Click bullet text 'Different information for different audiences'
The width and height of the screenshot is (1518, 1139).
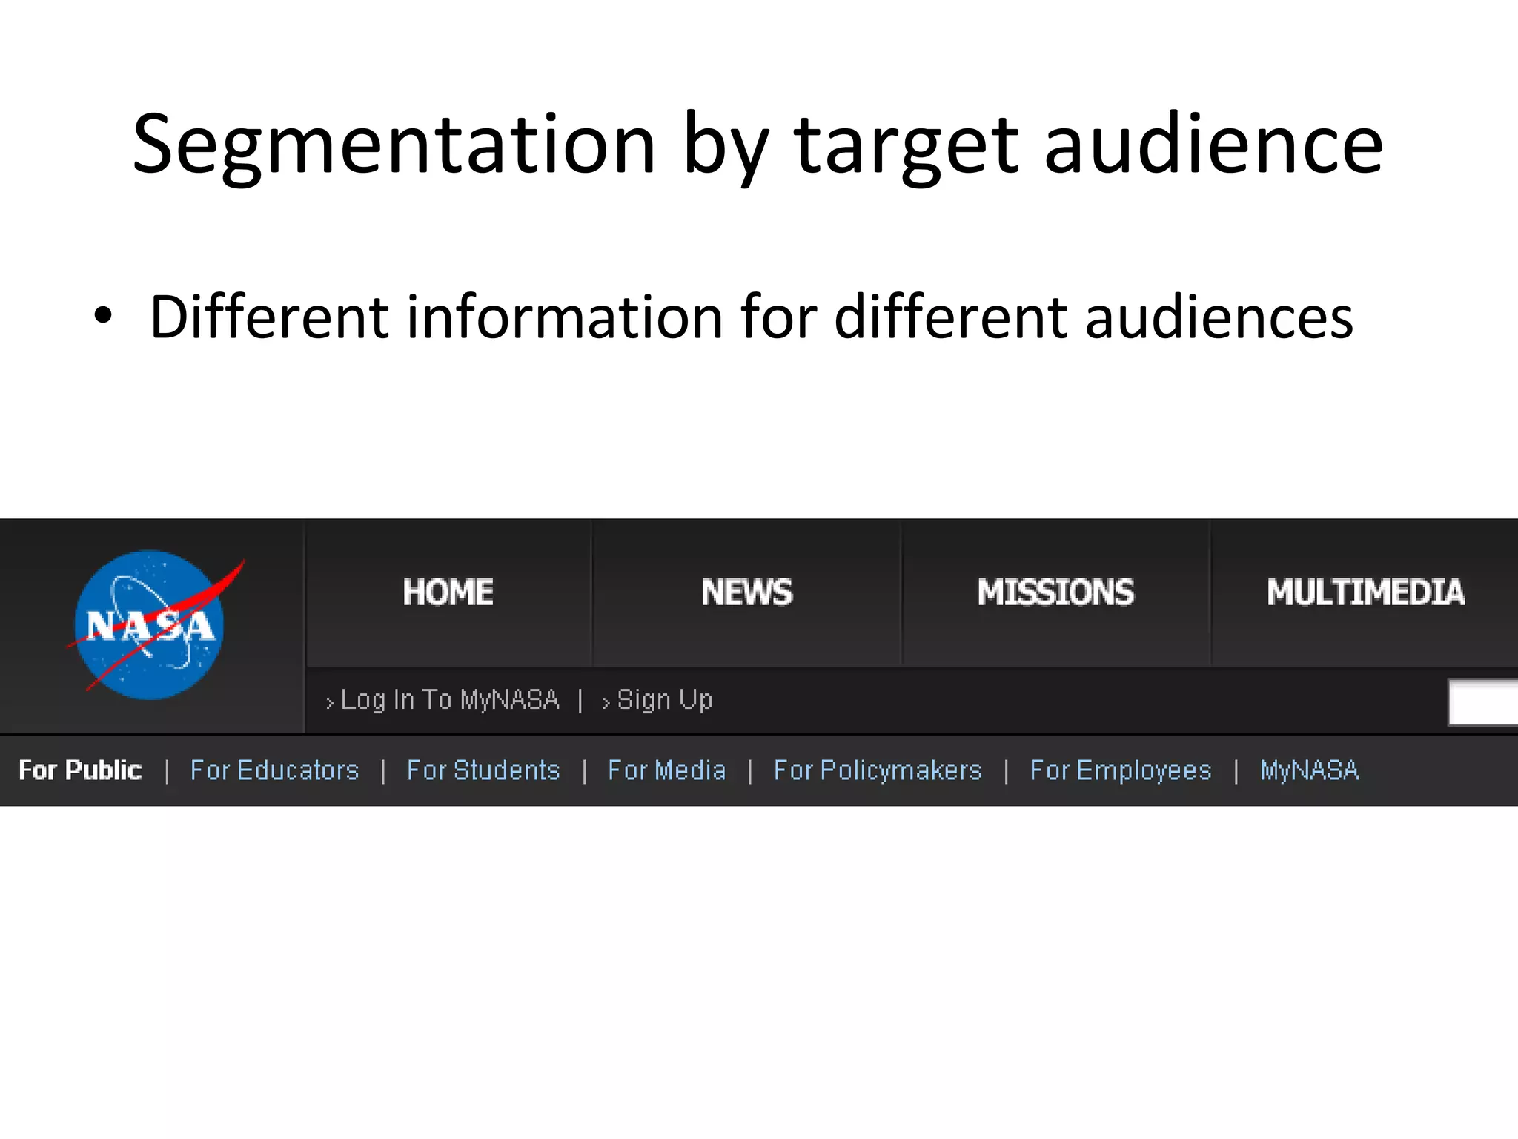pyautogui.click(x=752, y=317)
